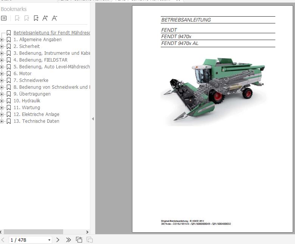Expand the 2. Sicherheit bookmark

tap(2, 46)
